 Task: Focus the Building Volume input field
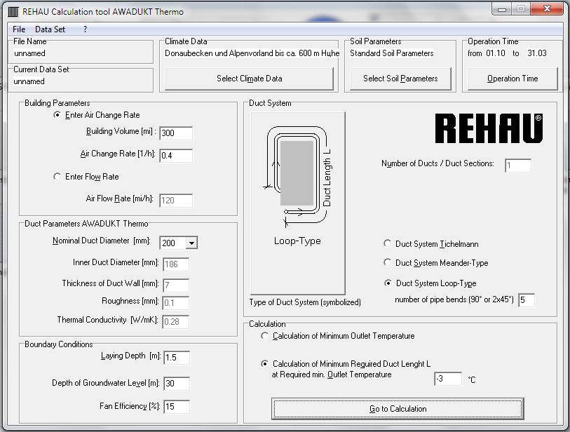(x=176, y=133)
